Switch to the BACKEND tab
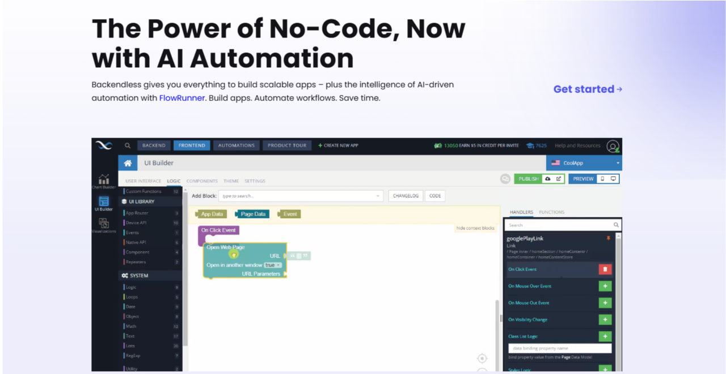 pos(153,145)
